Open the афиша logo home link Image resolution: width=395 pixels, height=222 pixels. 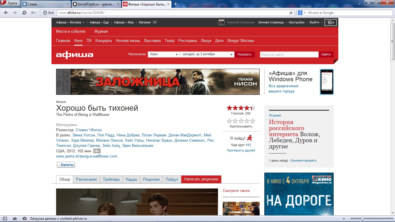pos(75,55)
